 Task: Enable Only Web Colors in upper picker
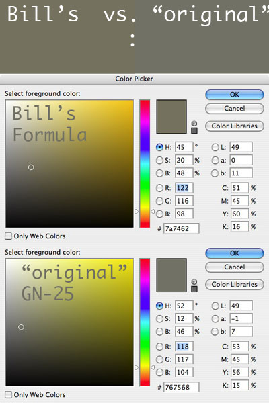tap(9, 236)
